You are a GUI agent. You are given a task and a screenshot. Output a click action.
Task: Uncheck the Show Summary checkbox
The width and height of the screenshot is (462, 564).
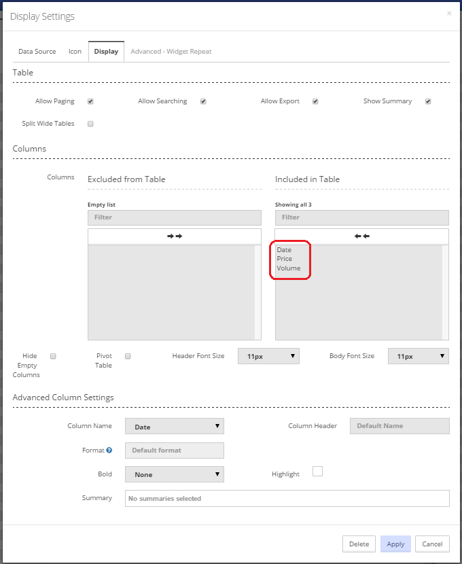[x=428, y=101]
